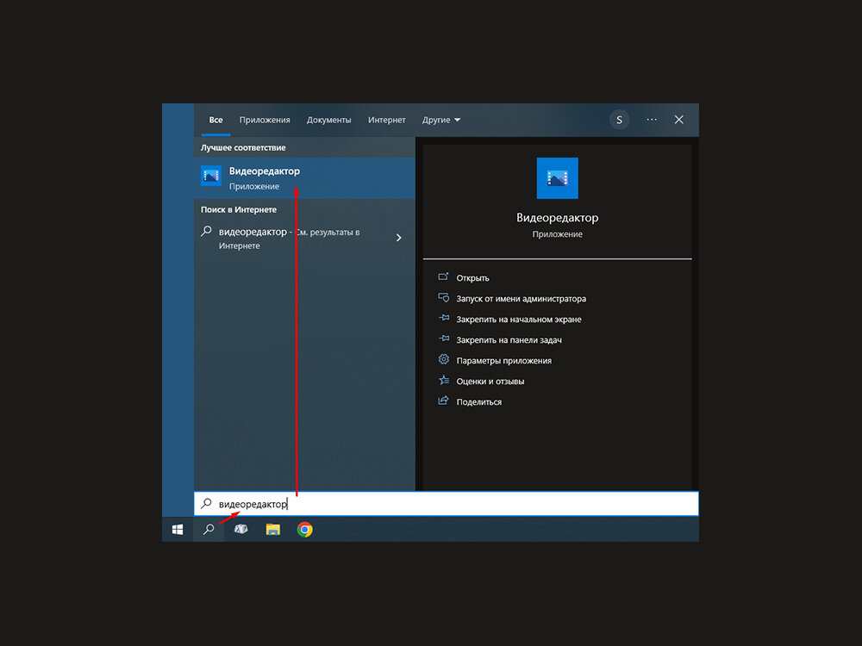Click pin icon beside Закрепить на начальном экране
The width and height of the screenshot is (862, 646).
click(444, 318)
